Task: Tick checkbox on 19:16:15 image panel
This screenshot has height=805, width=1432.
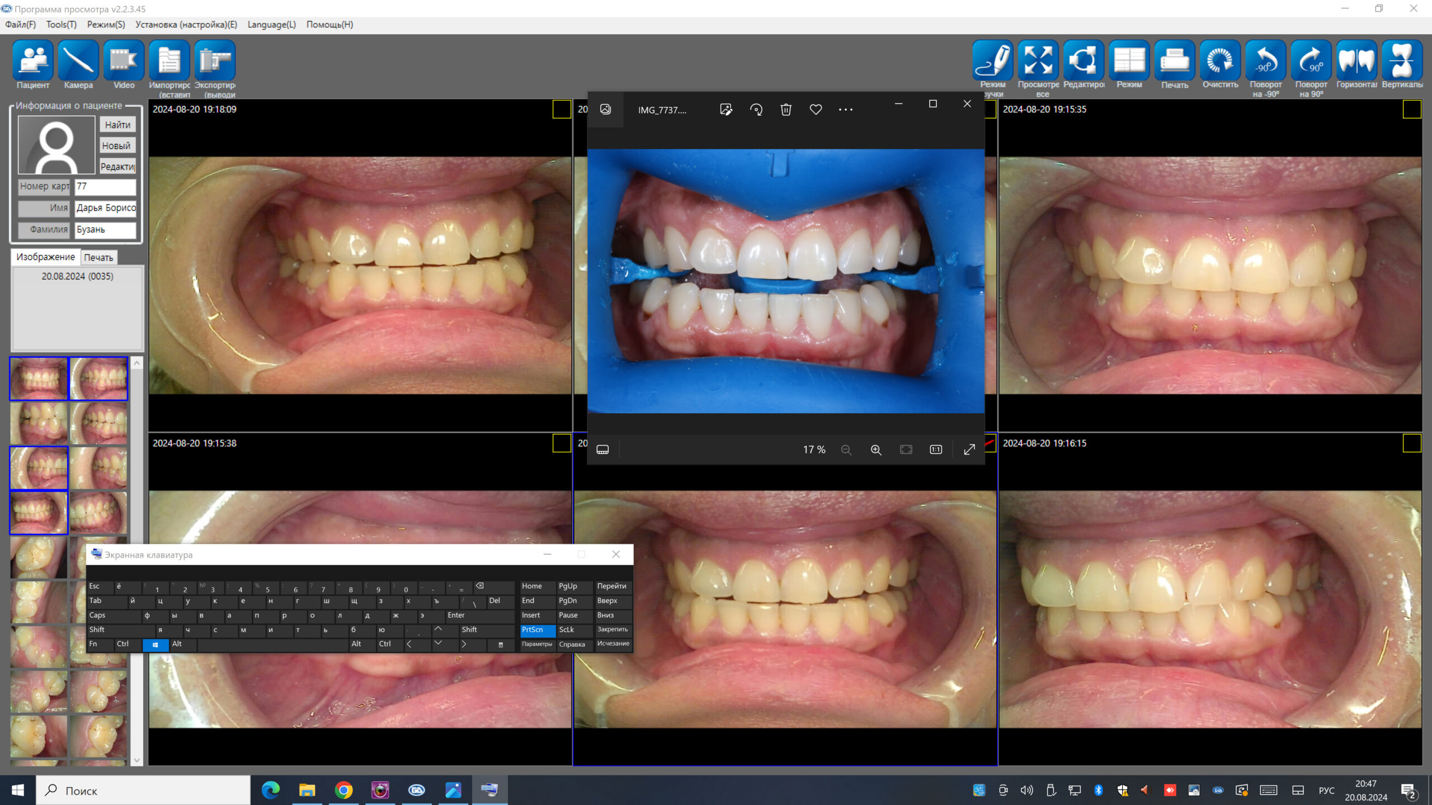Action: [x=1411, y=443]
